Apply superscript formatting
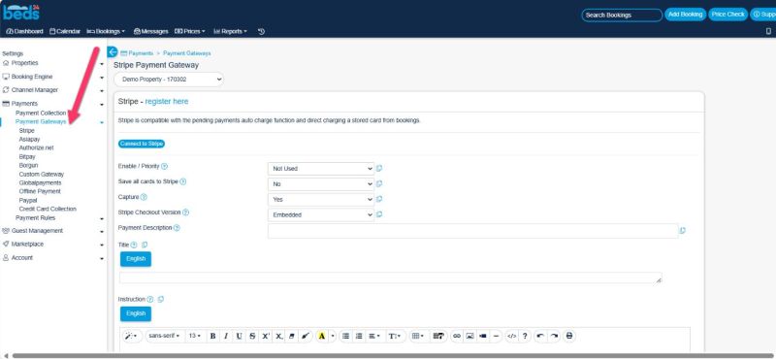This screenshot has height=359, width=776. 266,336
